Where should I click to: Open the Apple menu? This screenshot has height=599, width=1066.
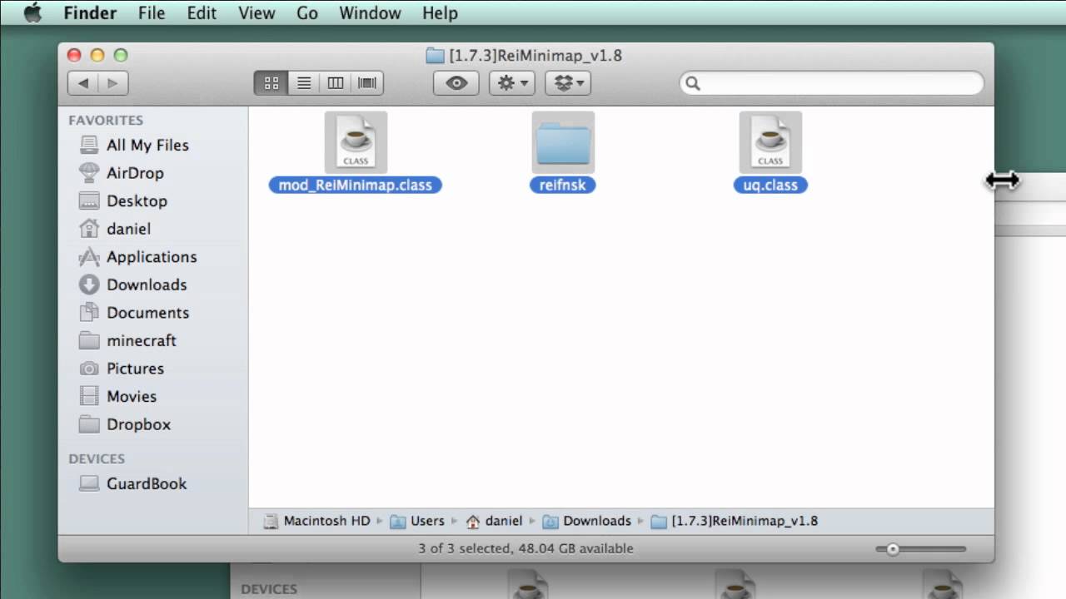[32, 13]
